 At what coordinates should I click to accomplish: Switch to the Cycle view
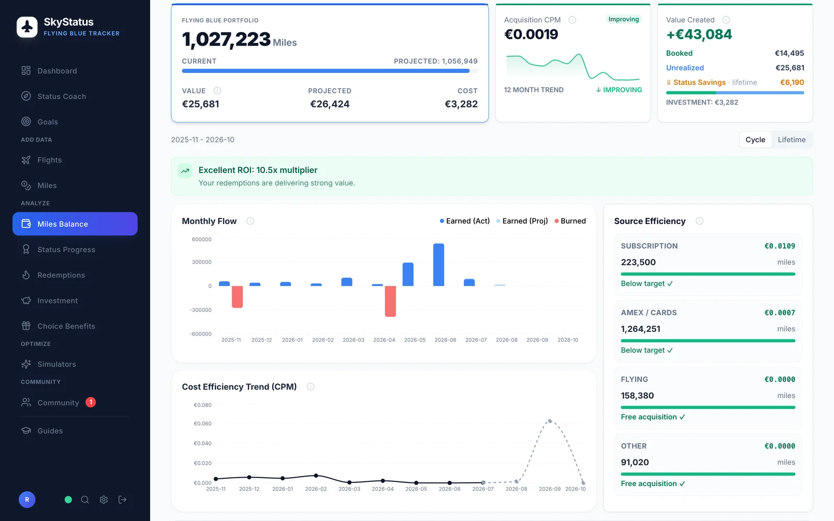tap(755, 140)
